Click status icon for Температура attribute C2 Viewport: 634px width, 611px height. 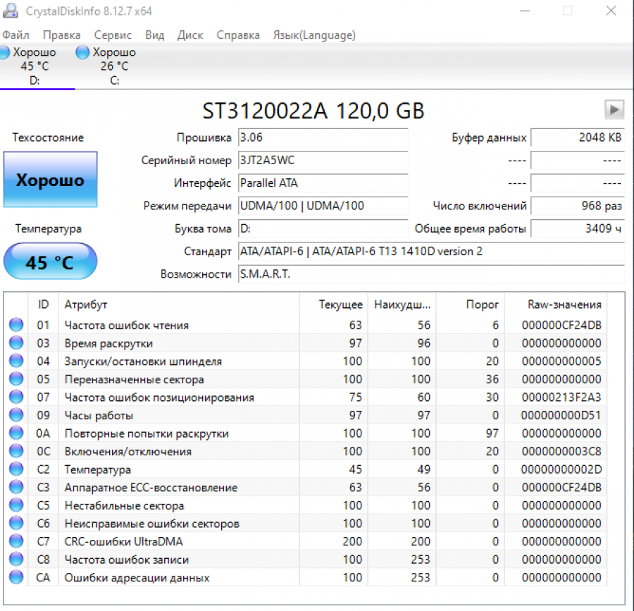tap(15, 469)
